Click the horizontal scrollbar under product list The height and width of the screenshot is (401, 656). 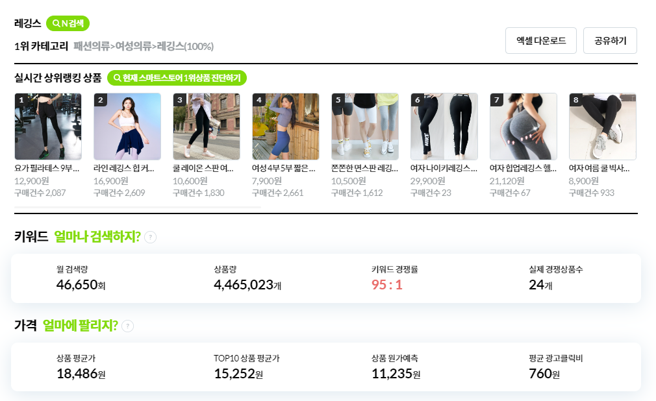(138, 207)
